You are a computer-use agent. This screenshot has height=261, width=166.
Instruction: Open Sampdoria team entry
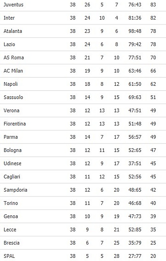15,190
